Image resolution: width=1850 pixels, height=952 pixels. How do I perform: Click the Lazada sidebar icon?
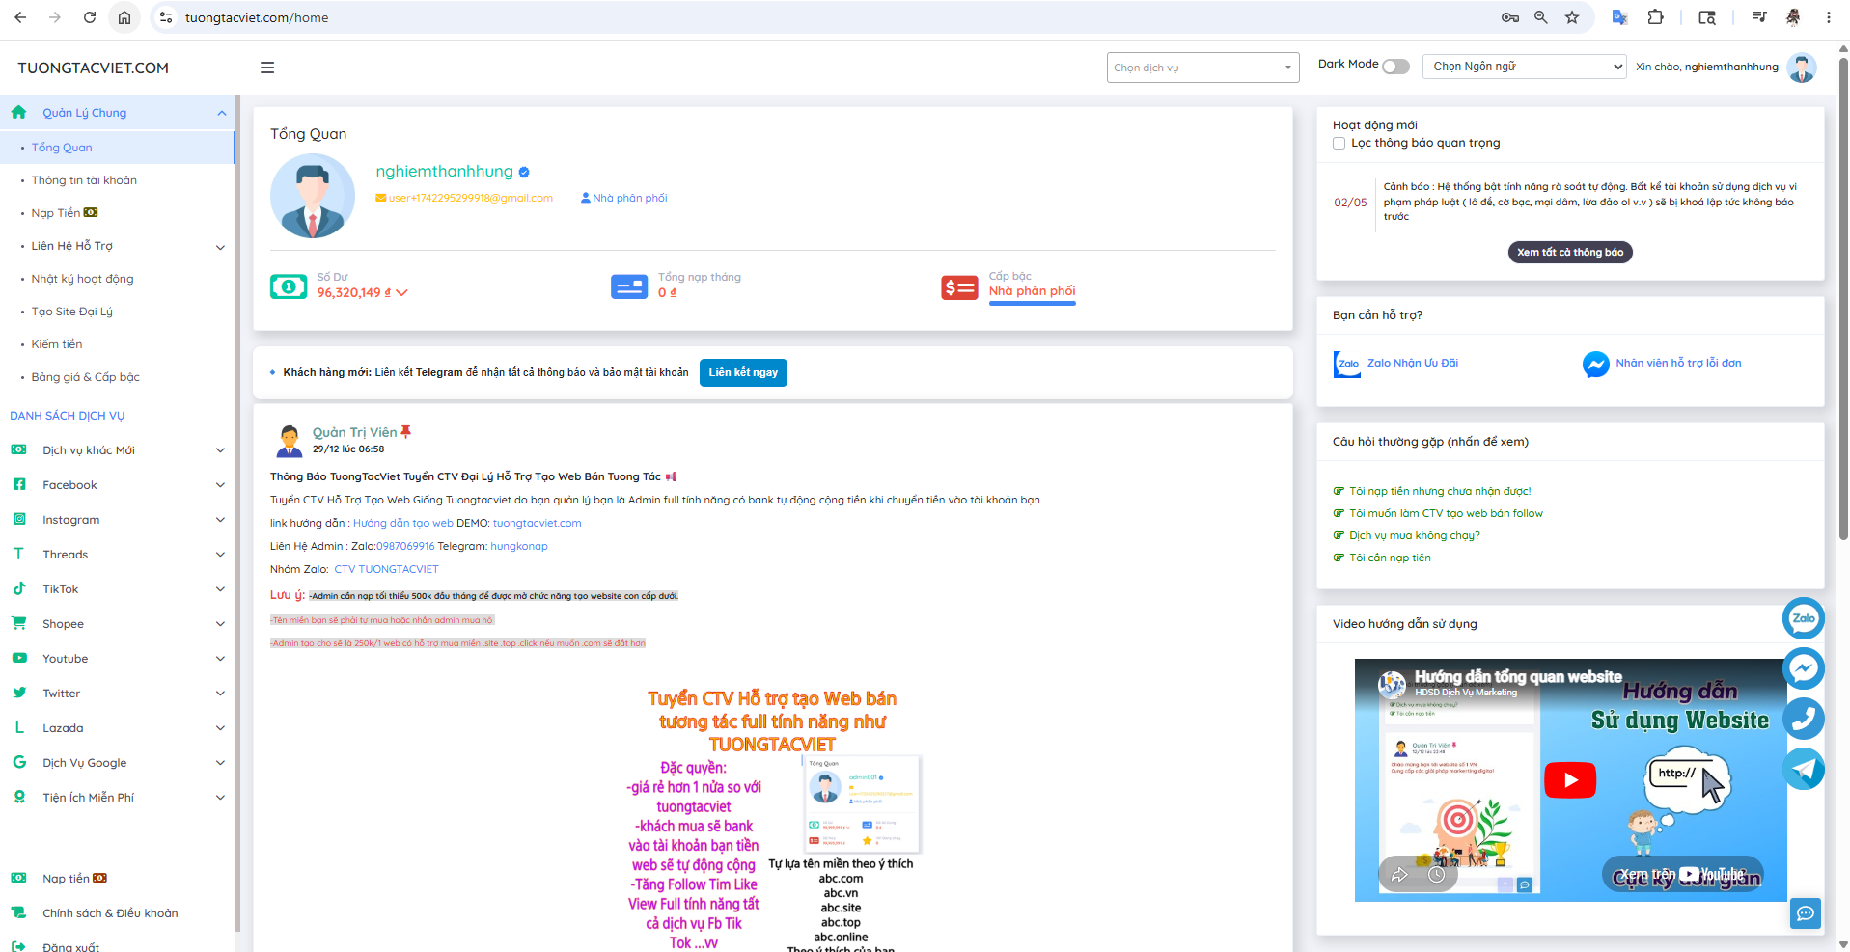tap(19, 727)
